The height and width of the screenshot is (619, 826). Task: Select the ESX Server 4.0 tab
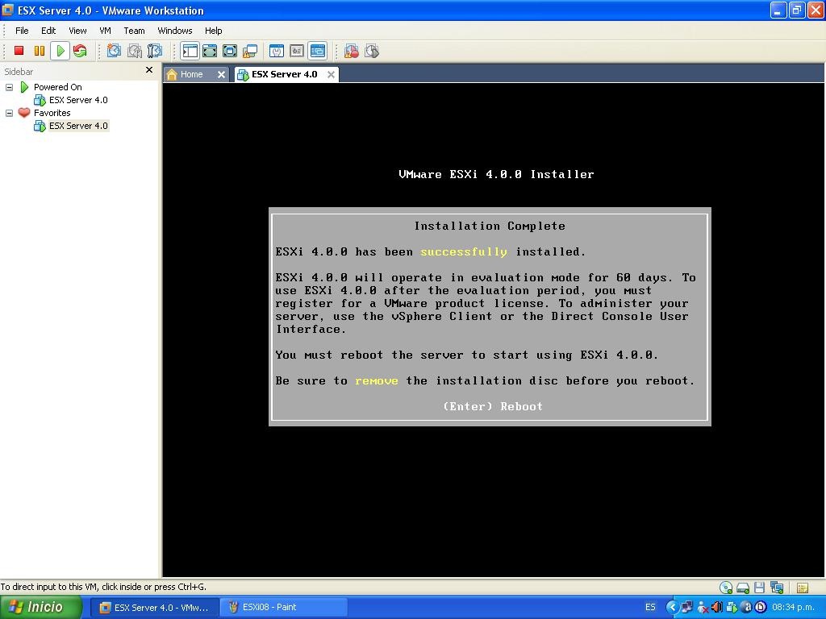tap(284, 74)
